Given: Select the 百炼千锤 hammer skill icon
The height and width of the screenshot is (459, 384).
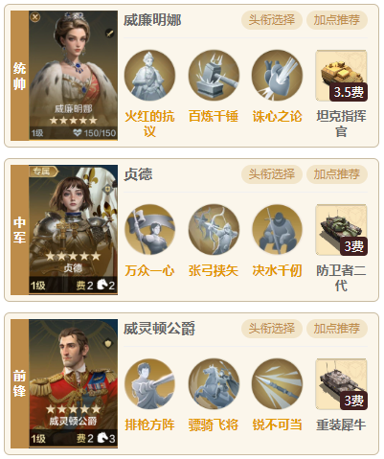Looking at the screenshot, I should (214, 76).
